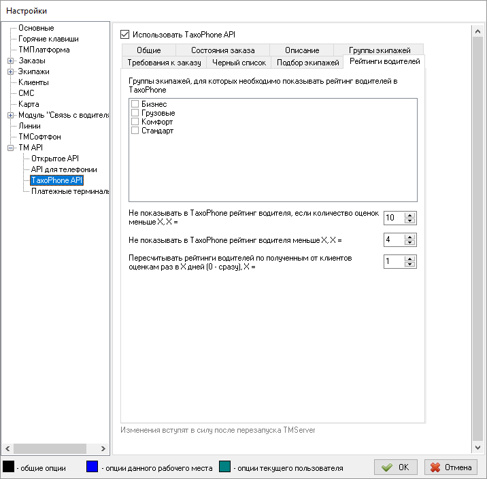Increase minimum rating count spinner value

coord(409,215)
